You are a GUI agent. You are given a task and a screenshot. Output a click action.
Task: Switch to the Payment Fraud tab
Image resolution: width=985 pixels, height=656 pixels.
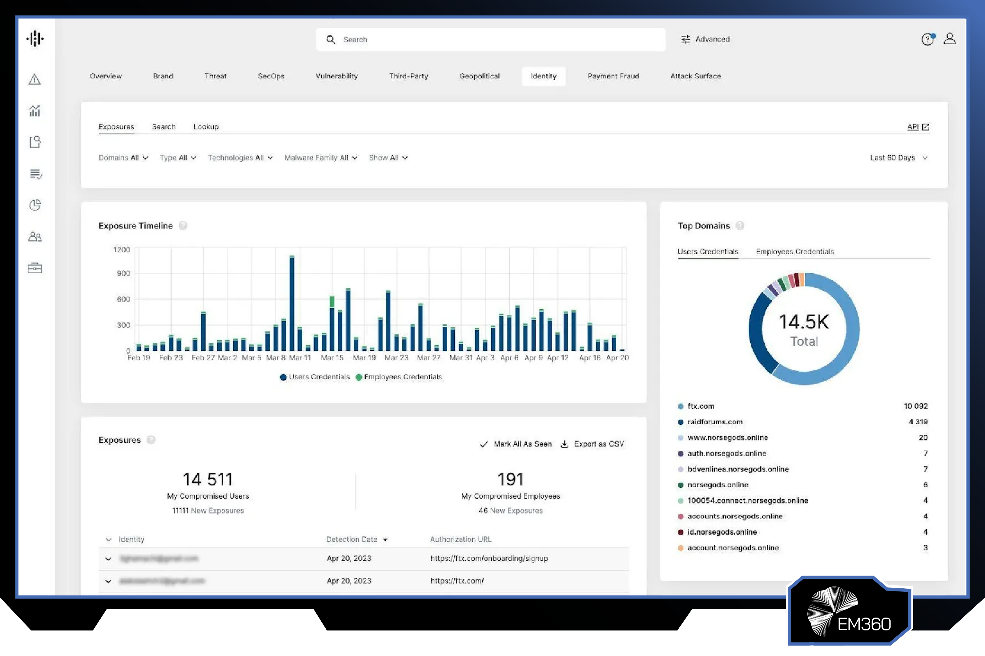[x=613, y=76]
